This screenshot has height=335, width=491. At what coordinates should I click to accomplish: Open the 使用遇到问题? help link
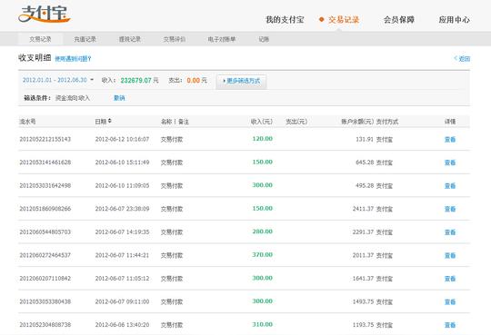(73, 58)
